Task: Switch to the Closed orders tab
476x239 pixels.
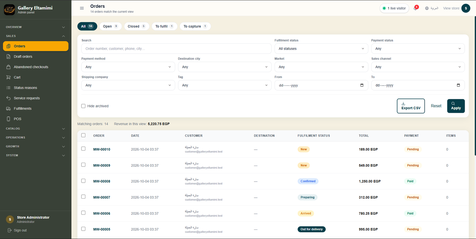Action: (x=137, y=26)
